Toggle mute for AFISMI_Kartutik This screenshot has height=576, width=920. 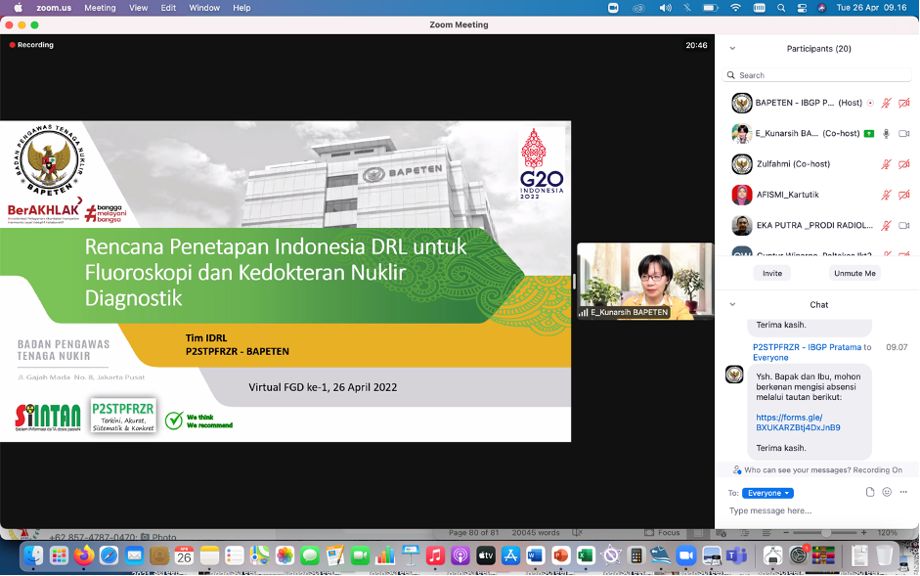(886, 195)
